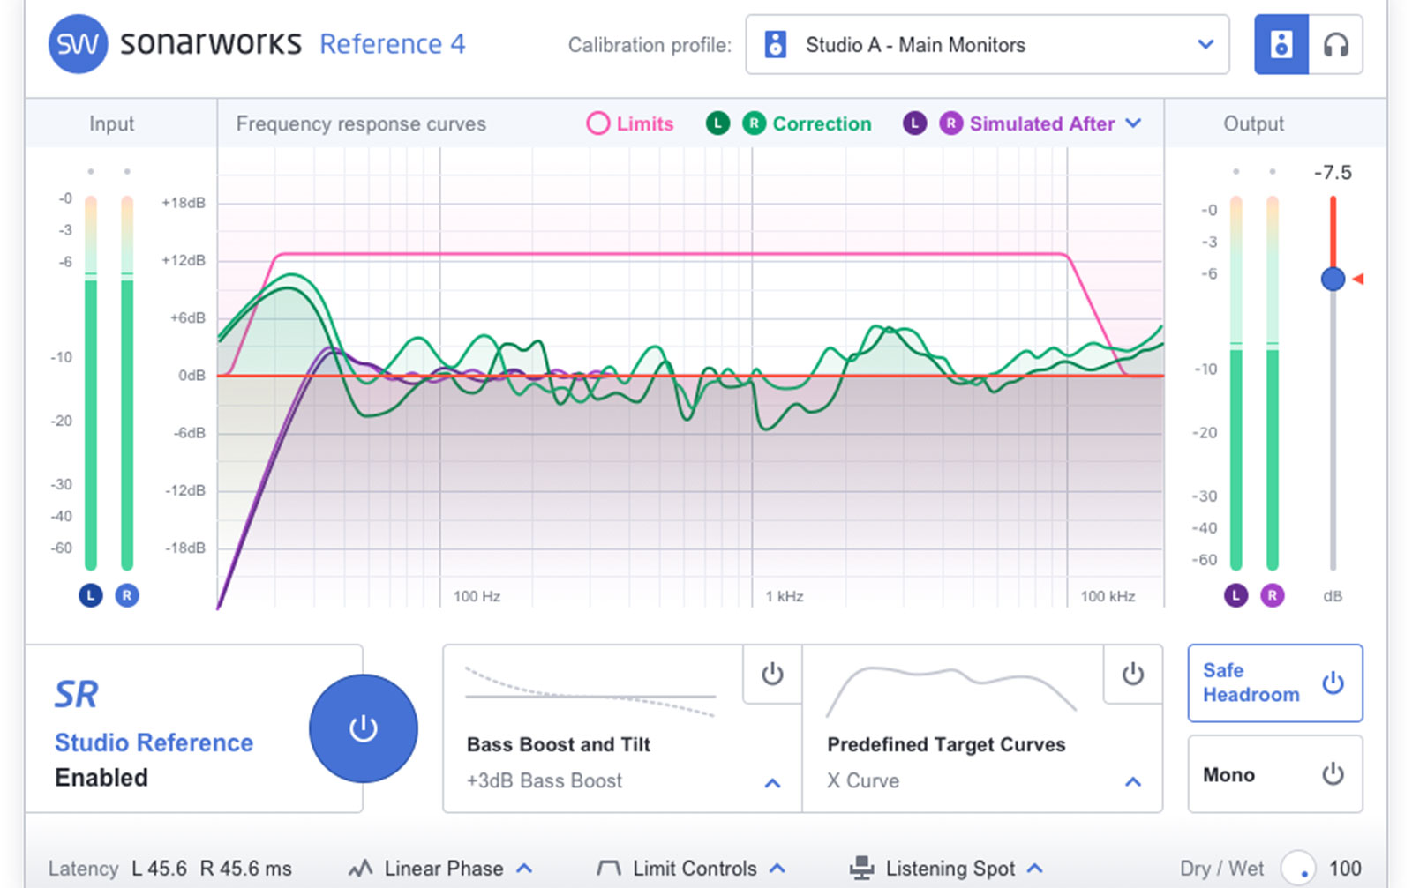Click the Frequency response curves heading
This screenshot has width=1412, height=888.
pyautogui.click(x=361, y=123)
